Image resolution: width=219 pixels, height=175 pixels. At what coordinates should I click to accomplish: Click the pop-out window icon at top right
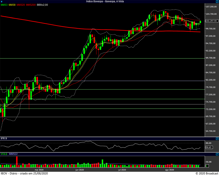point(217,2)
